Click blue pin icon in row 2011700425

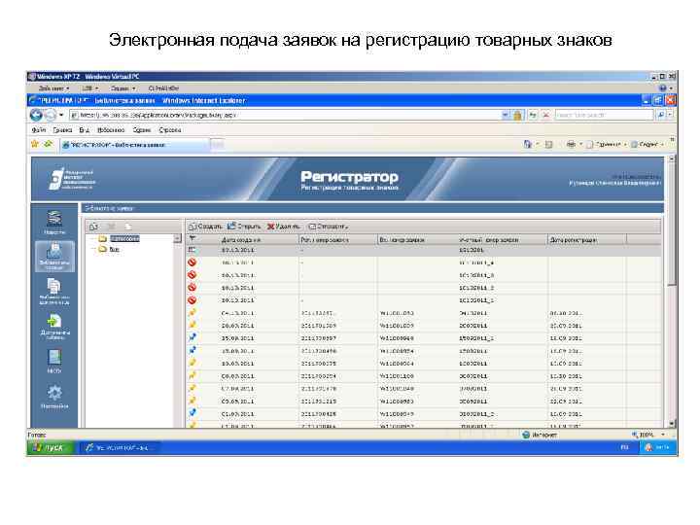pyautogui.click(x=192, y=413)
